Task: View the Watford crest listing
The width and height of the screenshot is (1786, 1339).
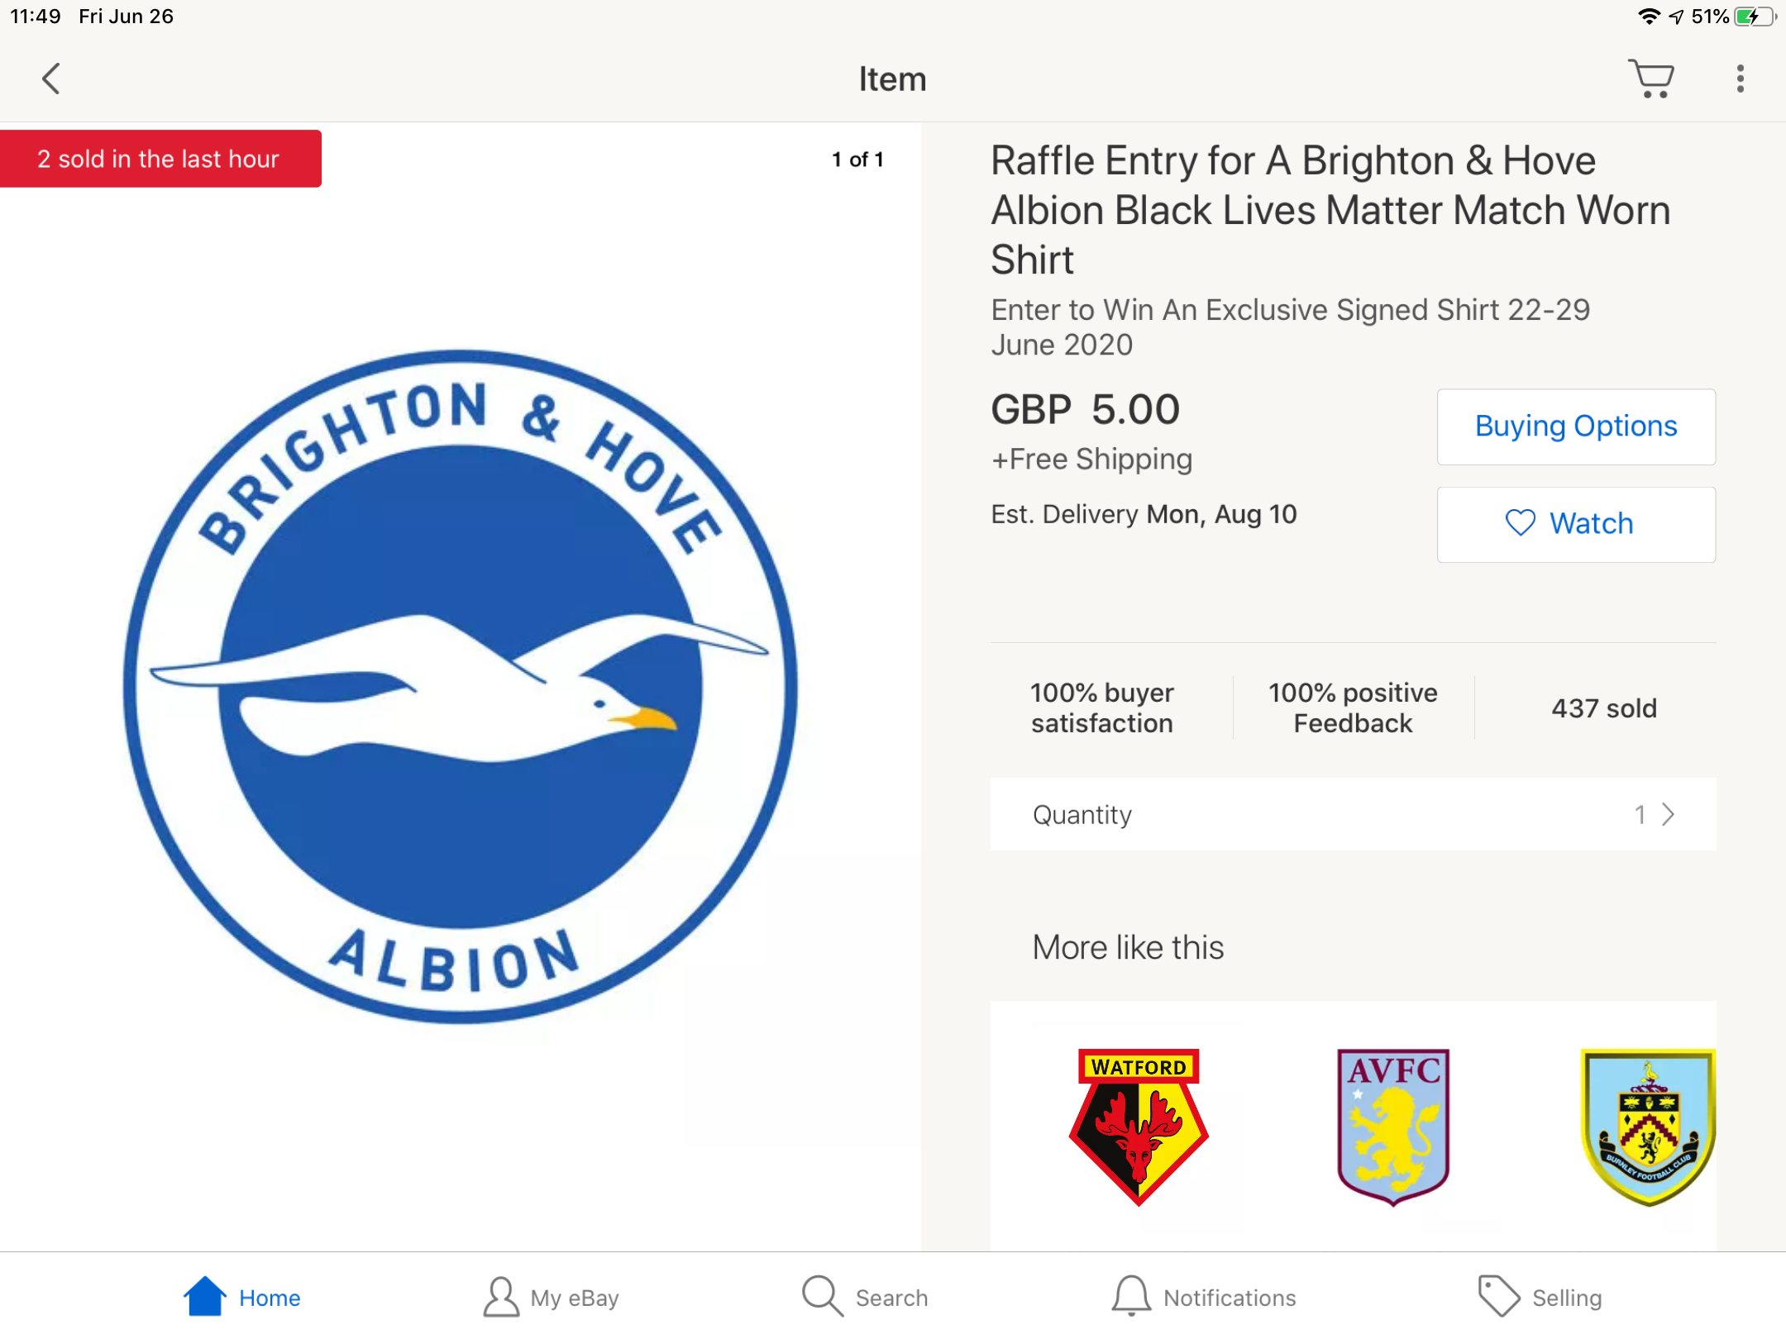Action: [x=1139, y=1127]
